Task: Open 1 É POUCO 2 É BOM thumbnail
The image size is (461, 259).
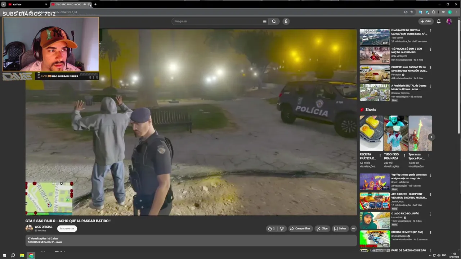Action: pos(375,55)
